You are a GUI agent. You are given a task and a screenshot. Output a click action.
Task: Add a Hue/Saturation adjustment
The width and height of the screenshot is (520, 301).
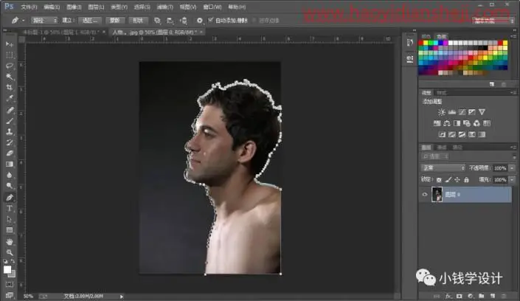coord(437,123)
